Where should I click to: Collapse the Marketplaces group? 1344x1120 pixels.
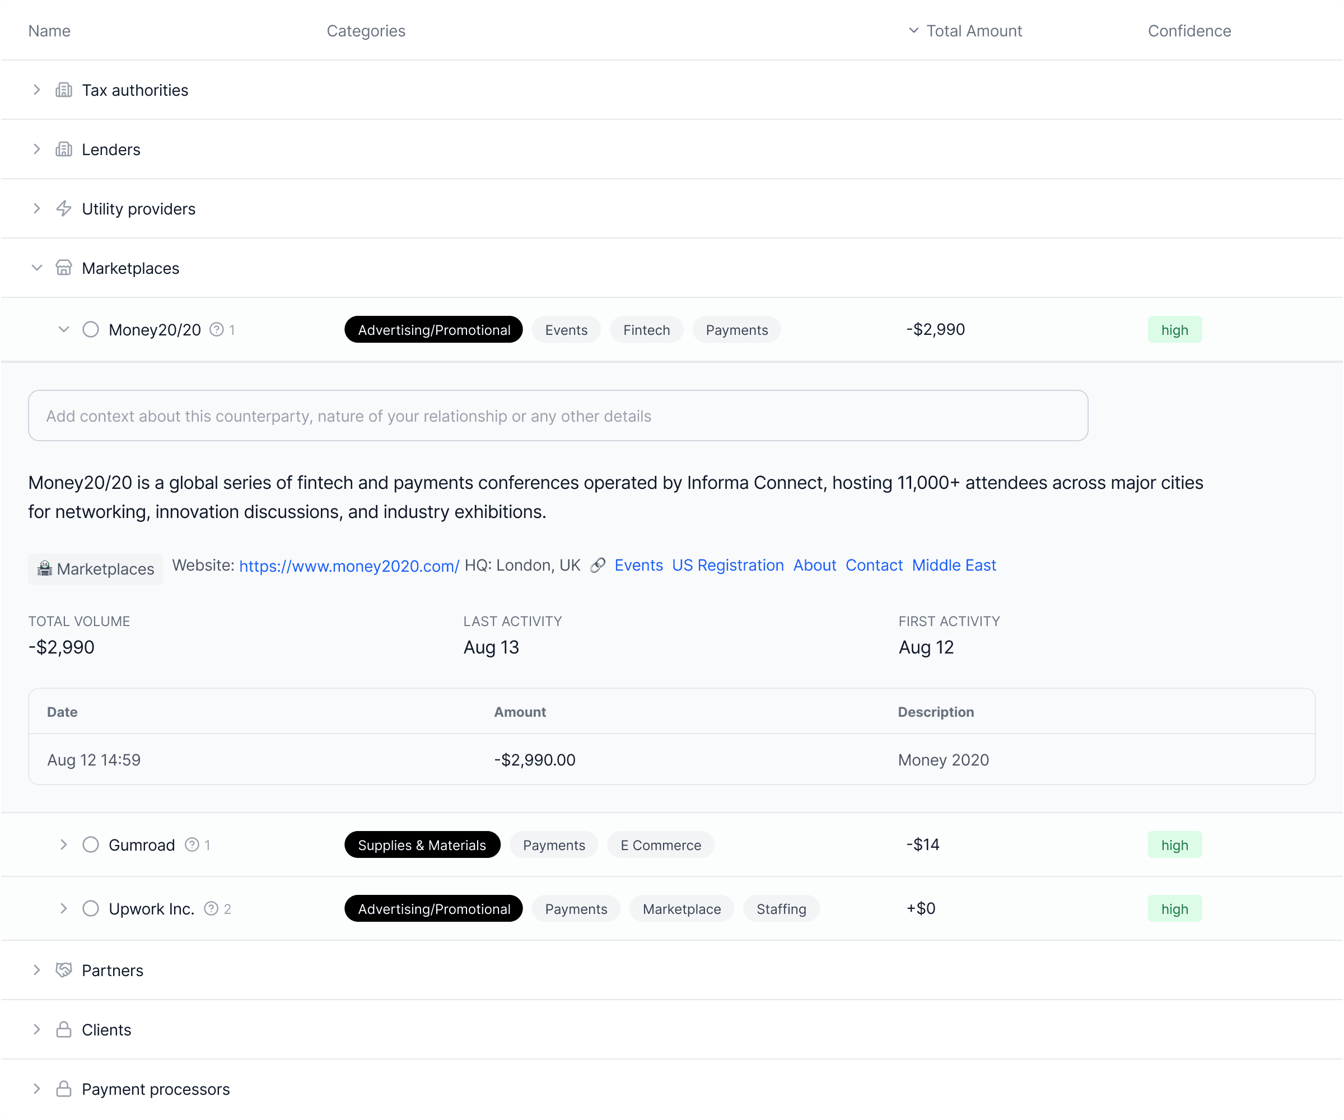point(36,268)
